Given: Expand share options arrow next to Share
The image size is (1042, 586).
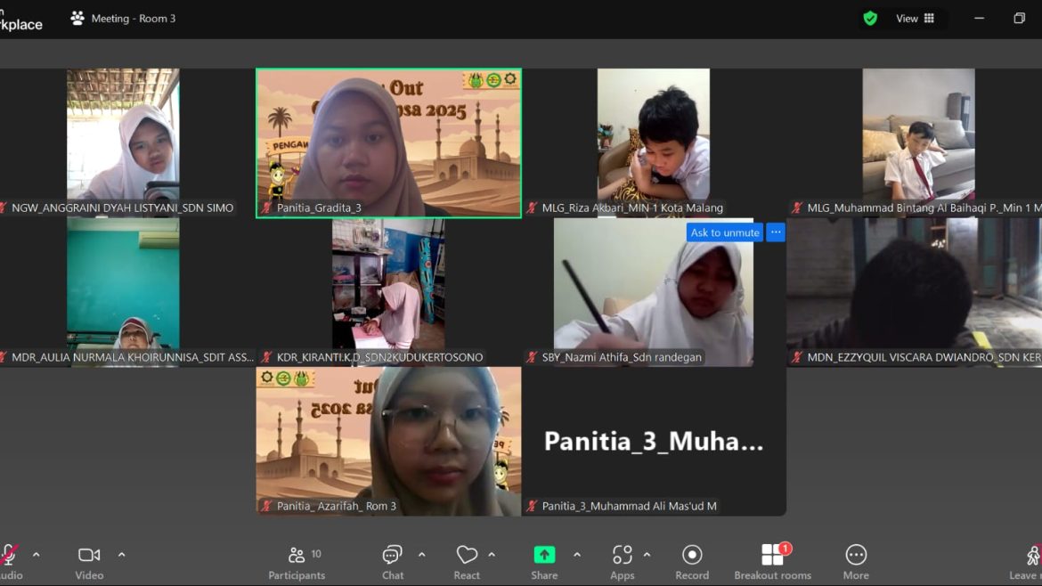Looking at the screenshot, I should click(577, 555).
